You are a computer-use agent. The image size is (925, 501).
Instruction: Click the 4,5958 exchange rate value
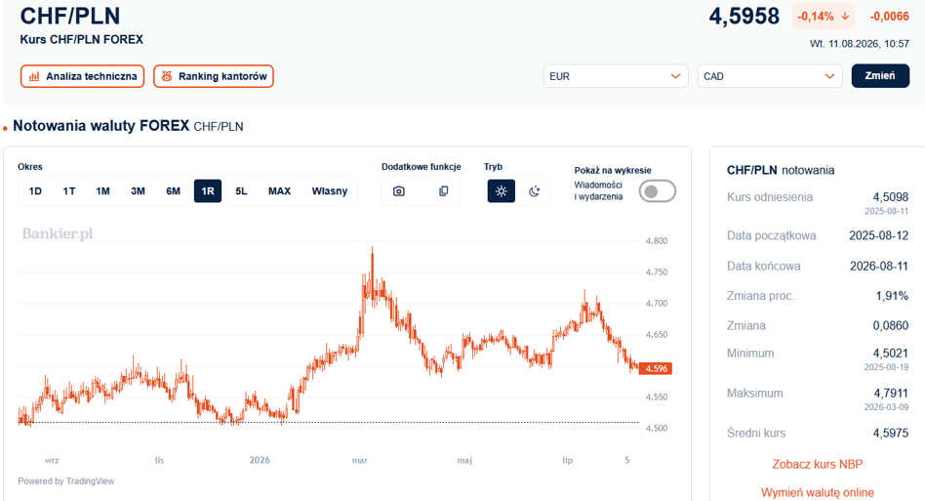click(x=744, y=17)
